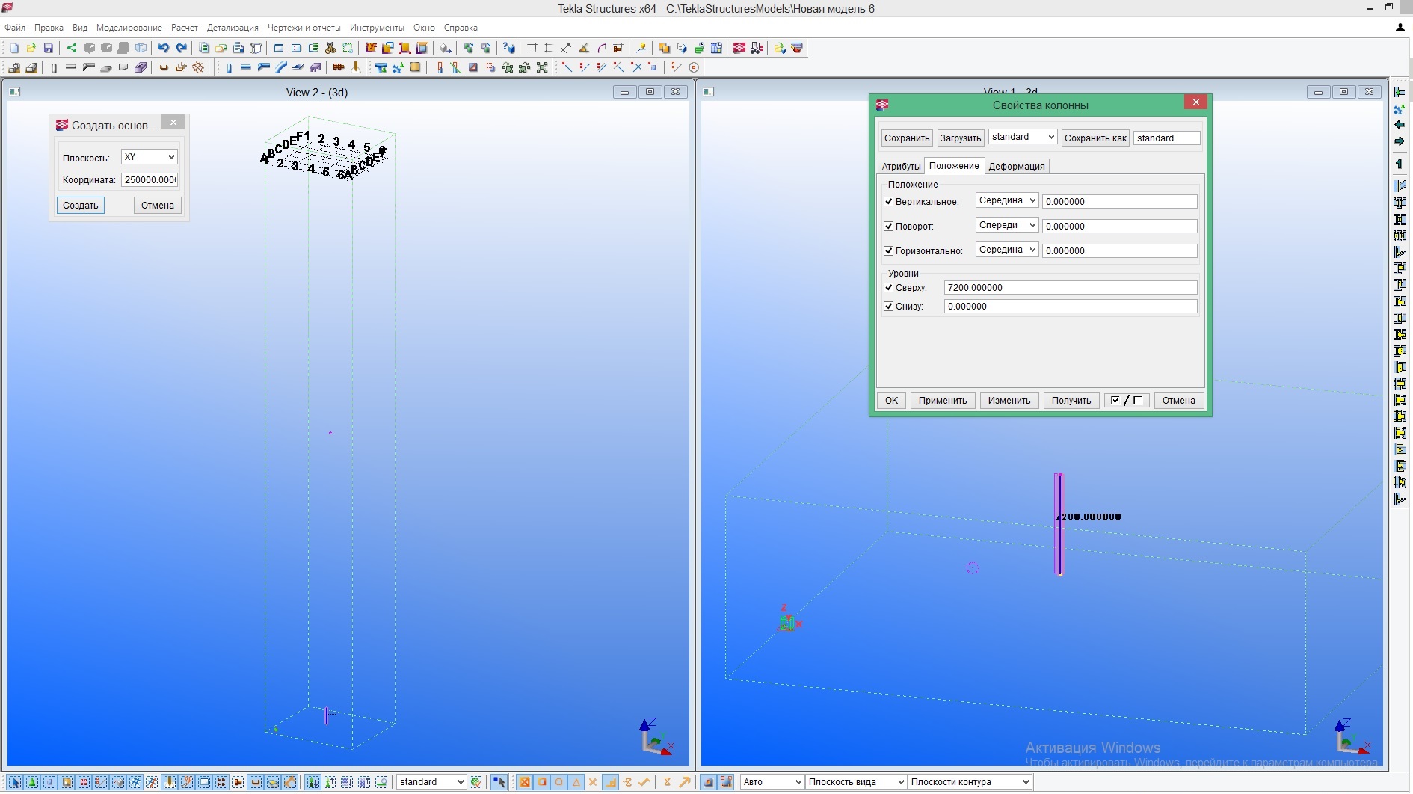Click the Undo arrow icon

click(x=163, y=48)
